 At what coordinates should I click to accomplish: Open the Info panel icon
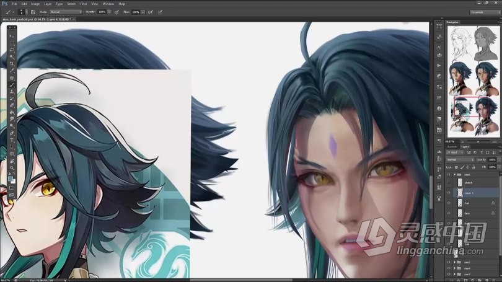[x=439, y=108]
